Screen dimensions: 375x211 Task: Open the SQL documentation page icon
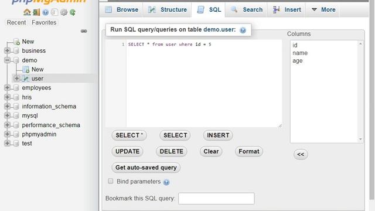54,12
